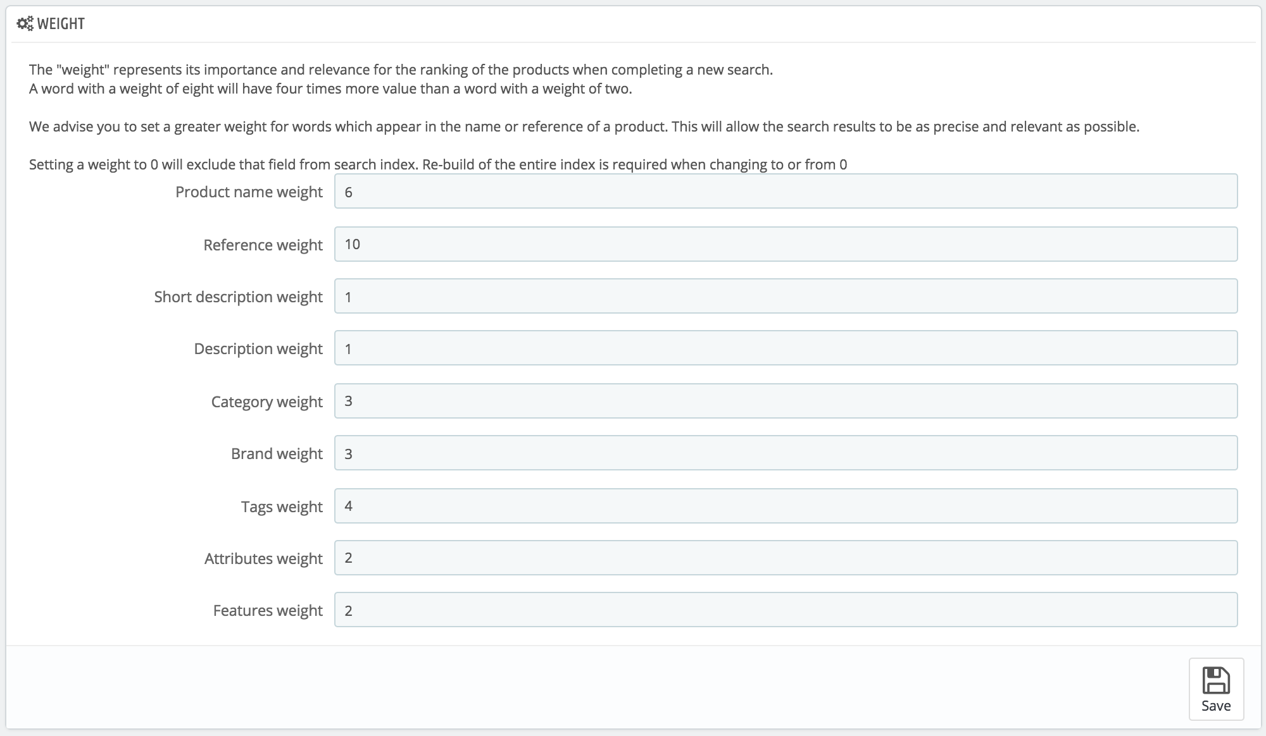This screenshot has width=1266, height=736.
Task: Click the Features weight input
Action: [785, 610]
